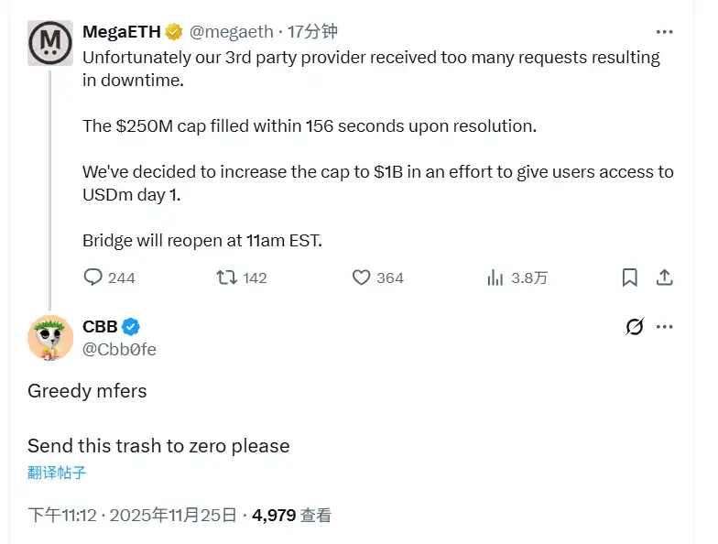Click CBB's blue verified checkmark
This screenshot has height=544, width=718.
click(x=132, y=327)
